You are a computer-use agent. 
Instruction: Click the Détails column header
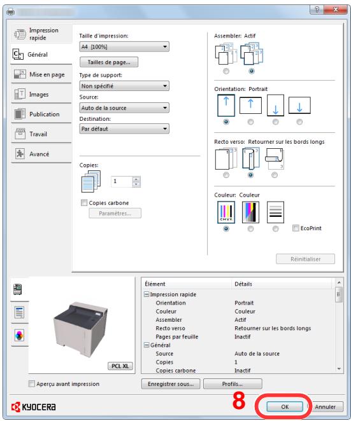click(283, 284)
